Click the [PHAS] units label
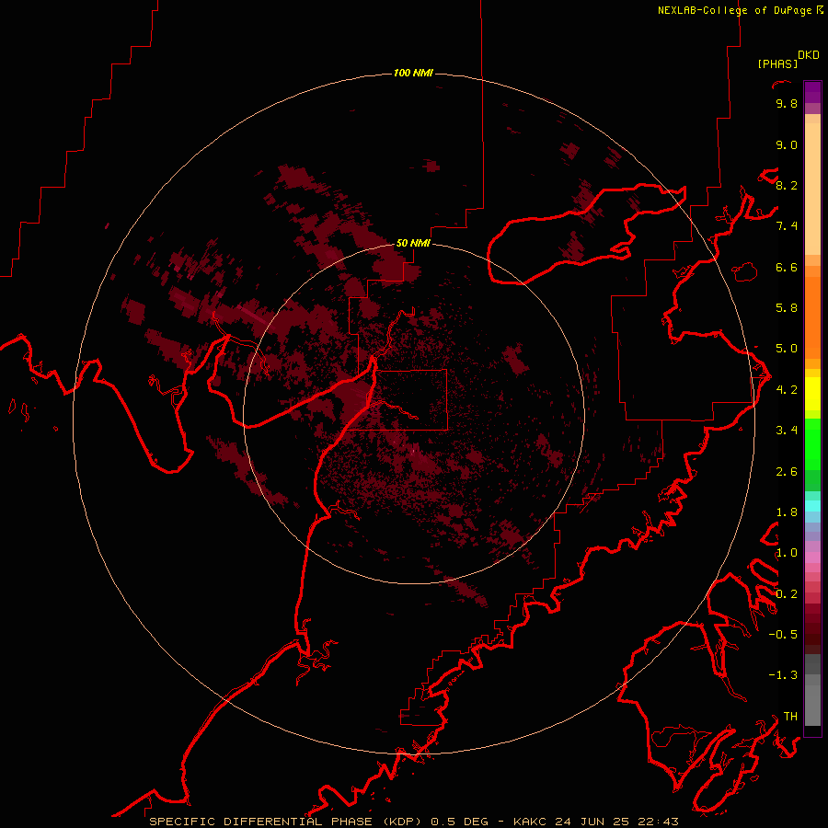Image resolution: width=828 pixels, height=828 pixels. [x=777, y=63]
